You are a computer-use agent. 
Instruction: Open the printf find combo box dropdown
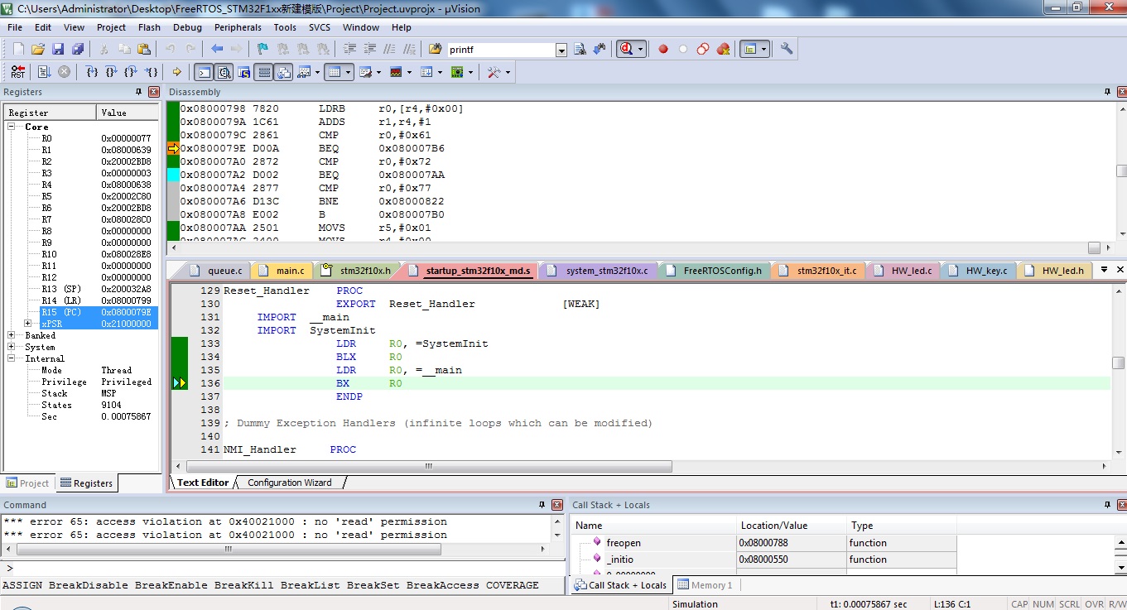pyautogui.click(x=561, y=50)
